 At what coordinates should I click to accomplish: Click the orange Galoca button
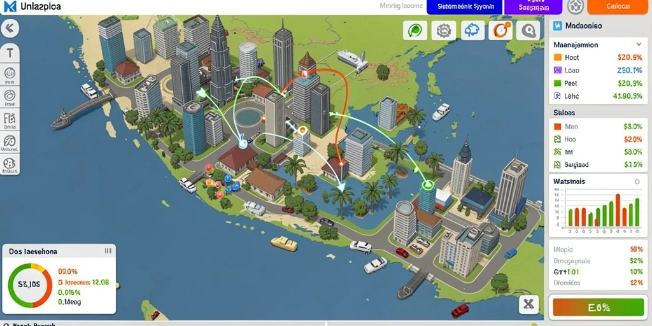619,6
